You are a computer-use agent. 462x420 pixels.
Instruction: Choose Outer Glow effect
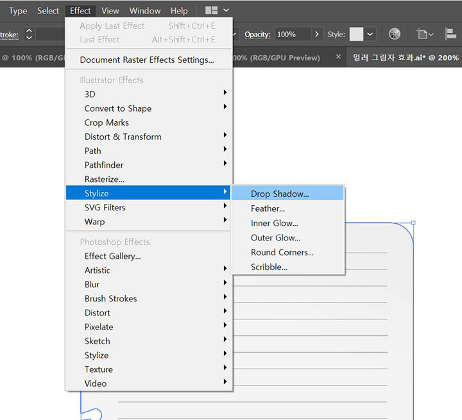pos(287,238)
